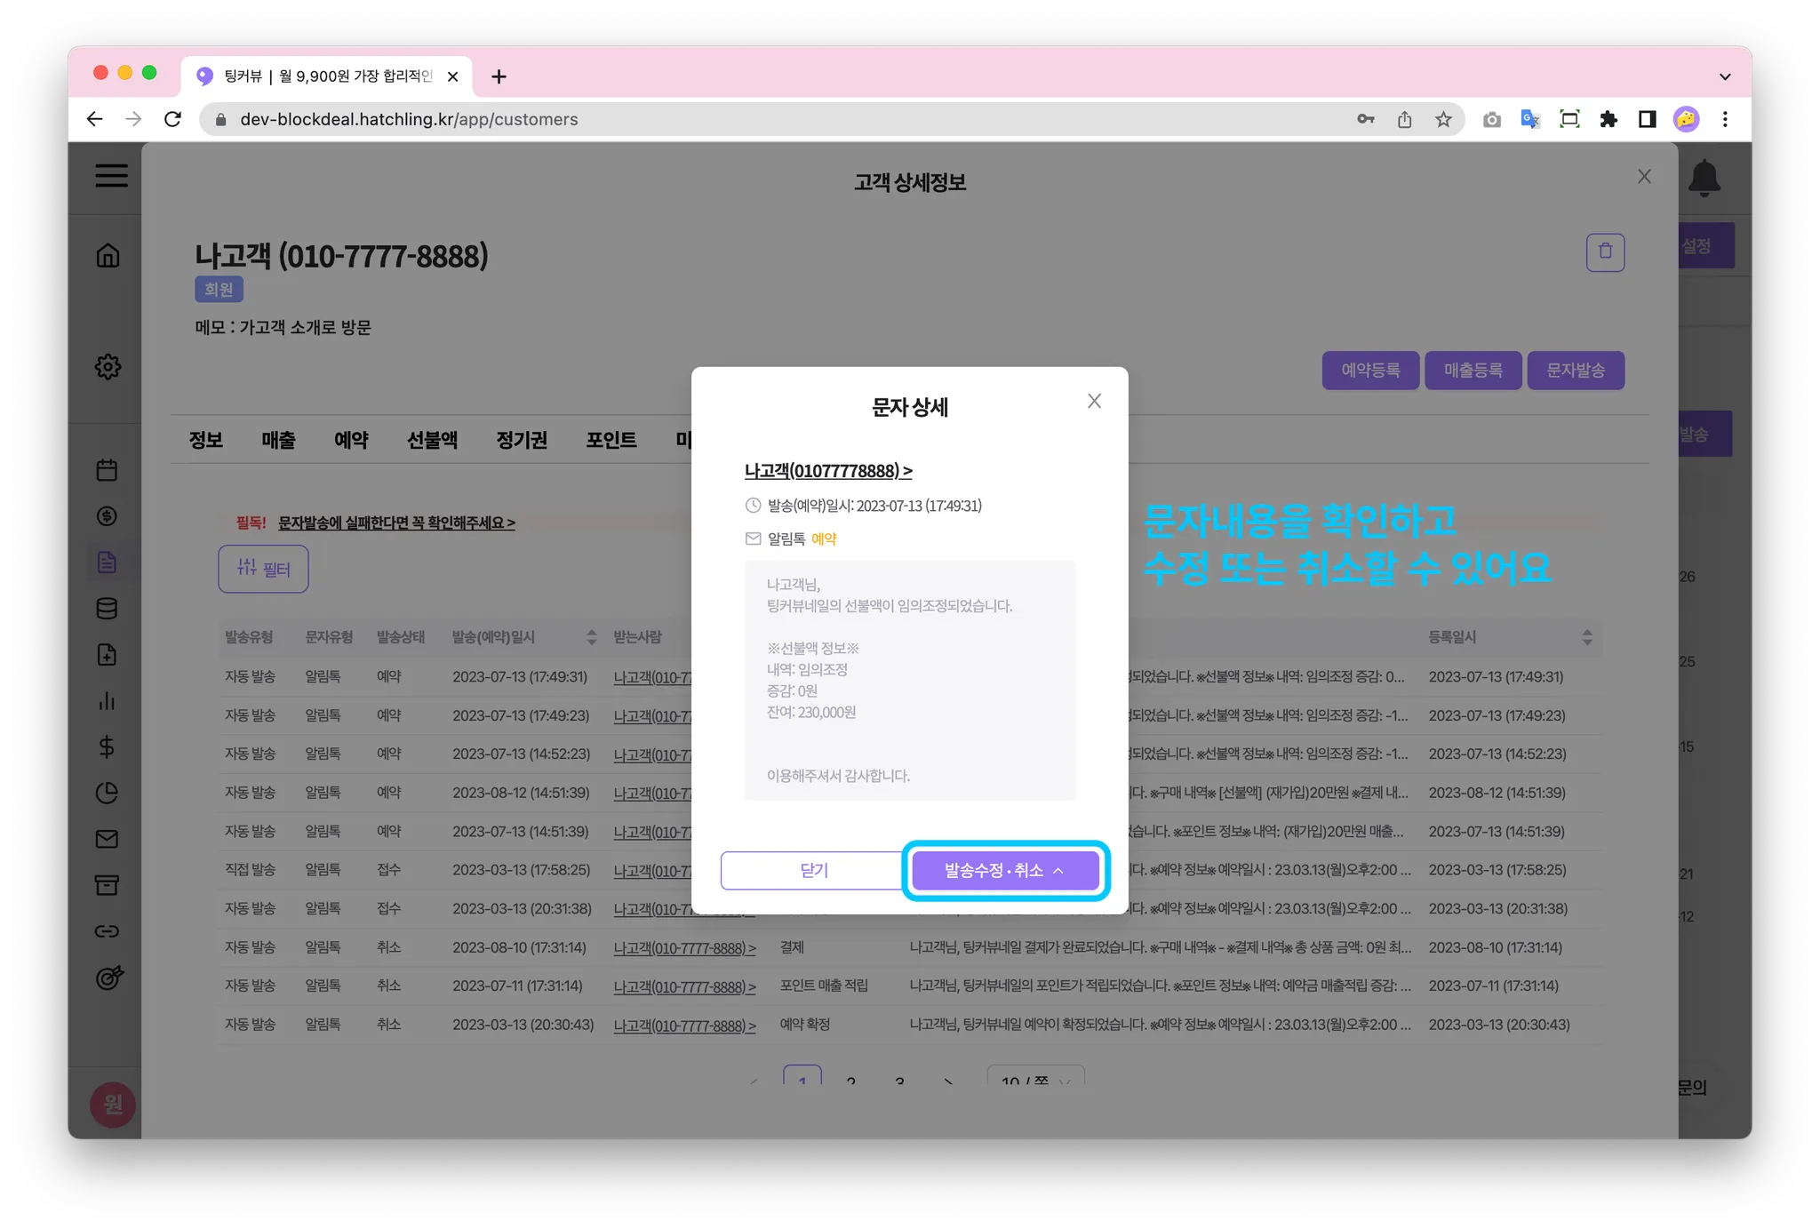Click the mail envelope sidebar icon
Image resolution: width=1820 pixels, height=1229 pixels.
(x=107, y=839)
